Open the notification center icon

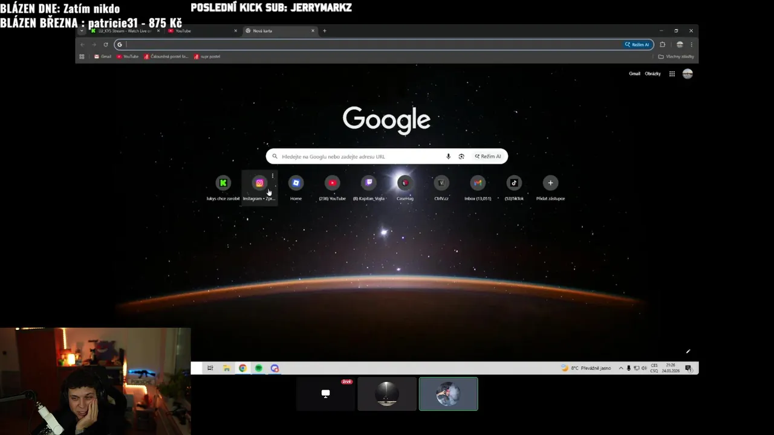coord(688,368)
